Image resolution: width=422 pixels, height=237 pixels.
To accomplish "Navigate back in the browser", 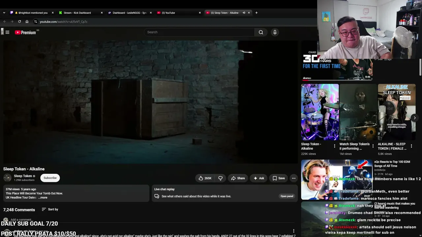I will [x=5, y=22].
